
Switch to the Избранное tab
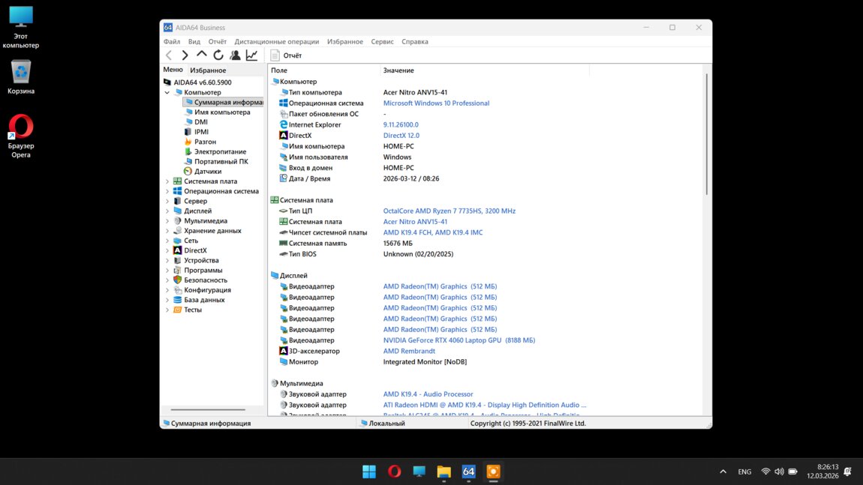pyautogui.click(x=208, y=70)
